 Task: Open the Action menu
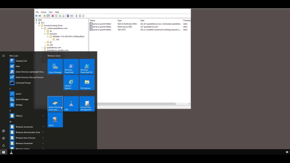[43, 12]
